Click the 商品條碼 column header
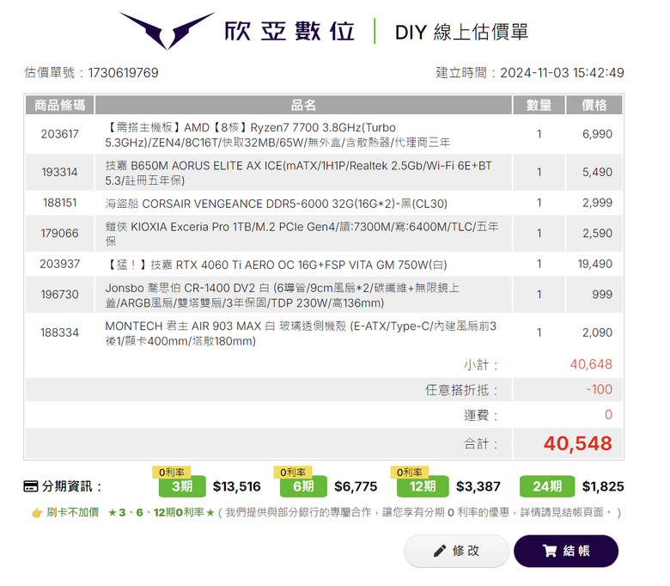This screenshot has height=586, width=670. pyautogui.click(x=60, y=105)
